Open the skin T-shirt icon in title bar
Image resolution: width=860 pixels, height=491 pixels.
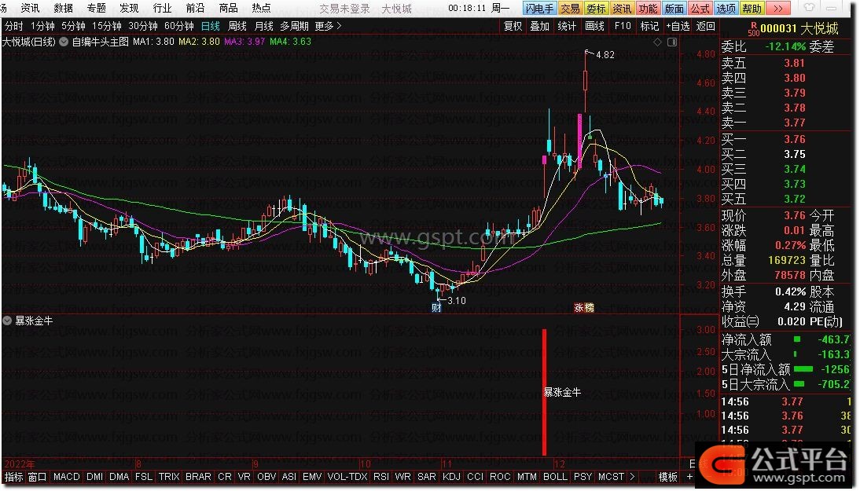coord(809,8)
